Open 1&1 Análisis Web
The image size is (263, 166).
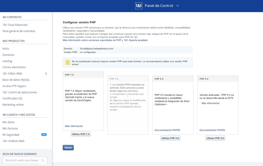tap(13, 141)
